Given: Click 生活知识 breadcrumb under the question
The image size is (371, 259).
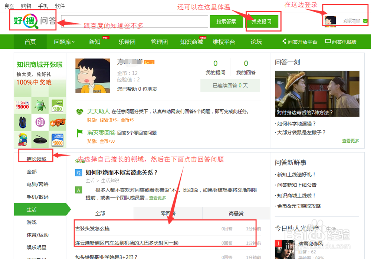Looking at the screenshot, I should pyautogui.click(x=110, y=180).
